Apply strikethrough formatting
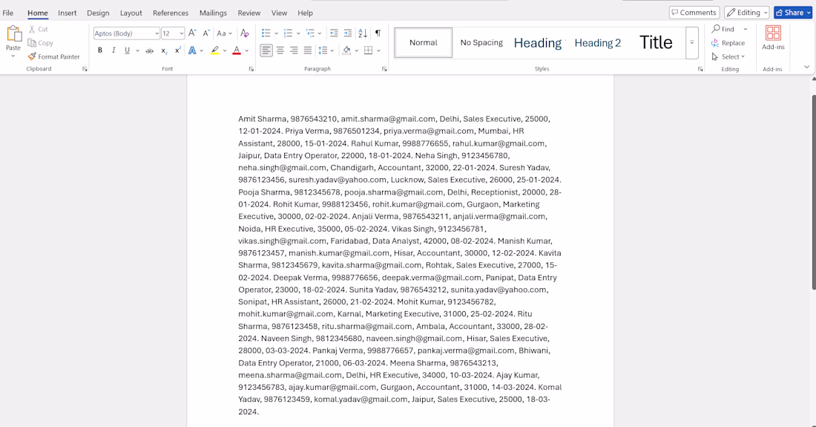 click(149, 50)
